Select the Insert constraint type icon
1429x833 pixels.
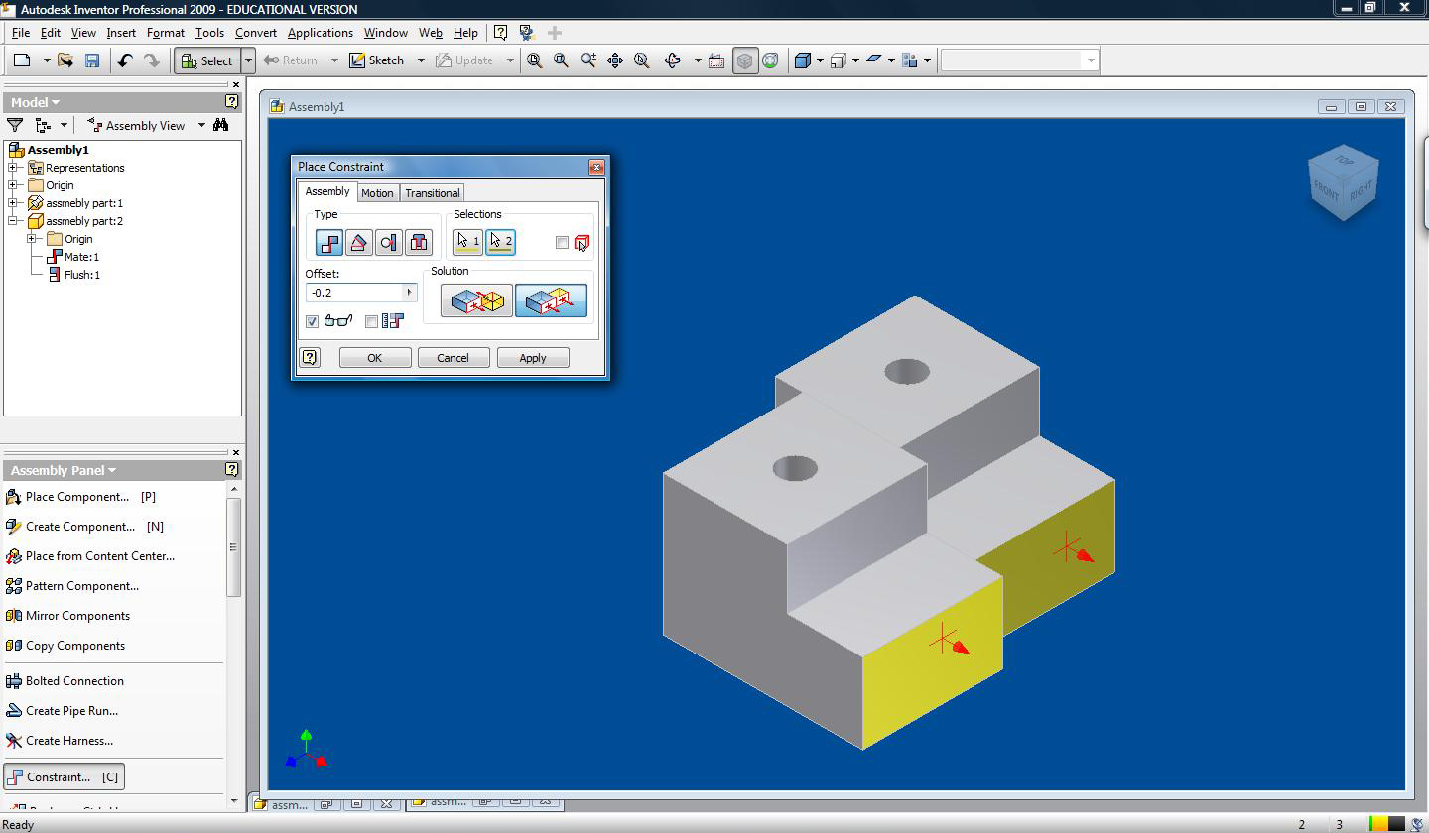[x=418, y=242]
